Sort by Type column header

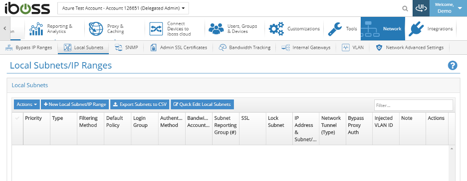pyautogui.click(x=63, y=128)
